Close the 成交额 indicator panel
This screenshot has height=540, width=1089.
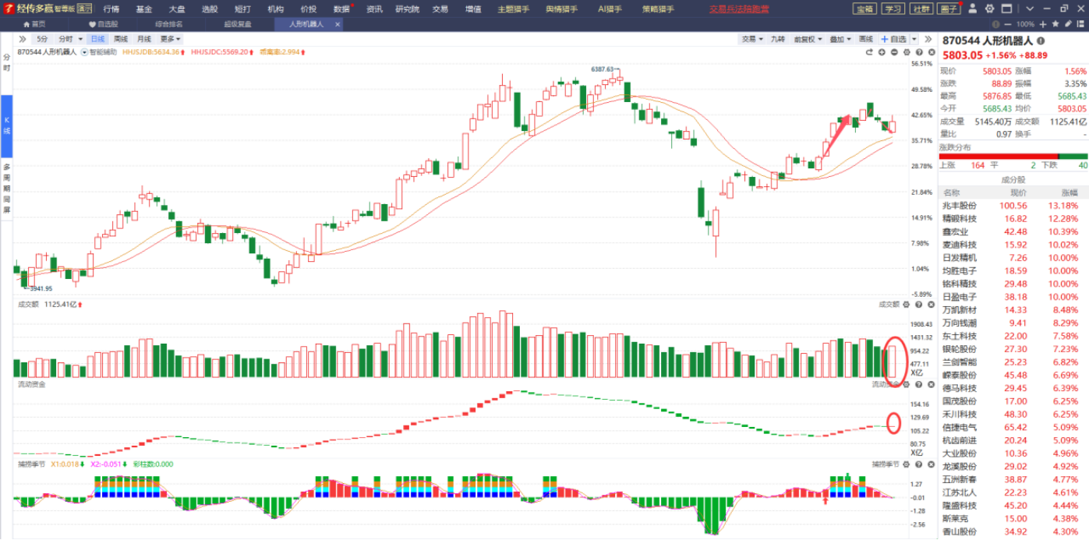929,305
